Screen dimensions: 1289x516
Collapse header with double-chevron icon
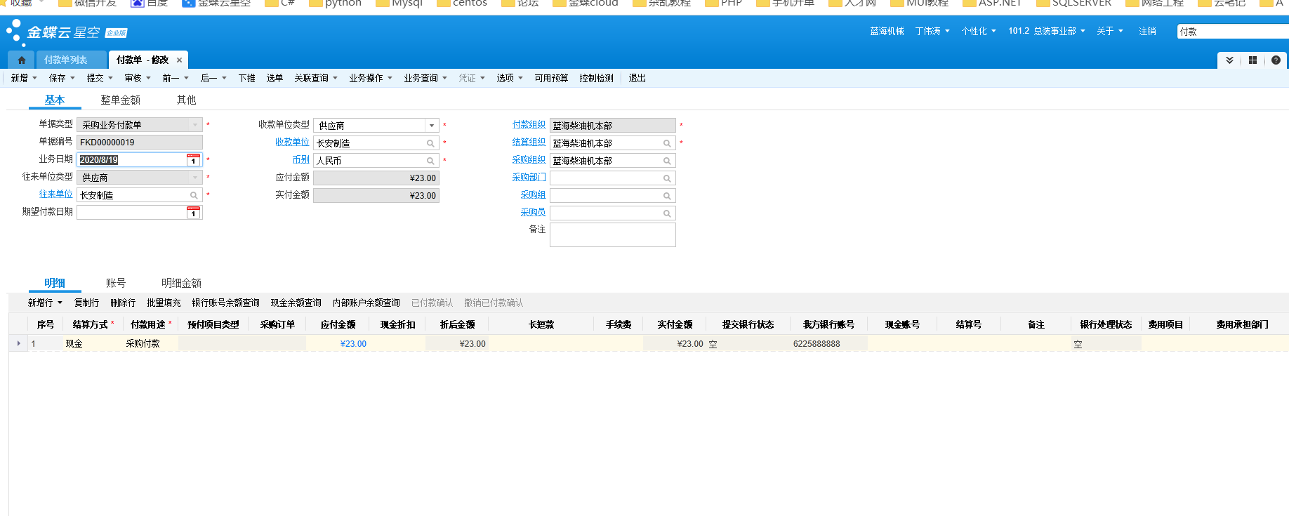[x=1229, y=60]
